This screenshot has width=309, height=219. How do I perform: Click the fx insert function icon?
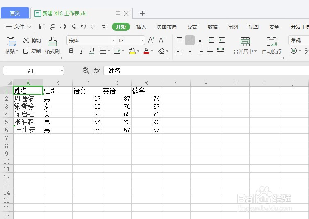coord(97,71)
